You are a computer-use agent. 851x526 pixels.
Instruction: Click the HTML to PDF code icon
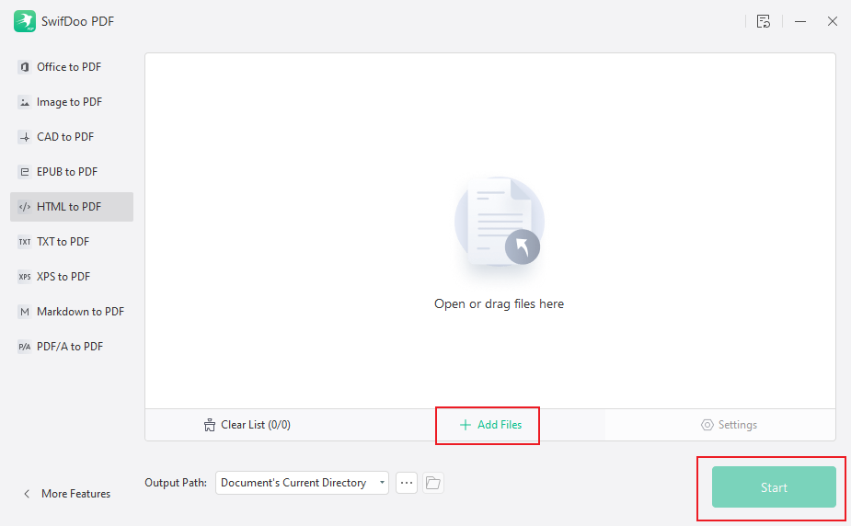pos(25,207)
